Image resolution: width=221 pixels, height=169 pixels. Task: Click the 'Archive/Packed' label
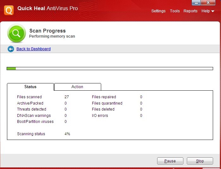[30, 103]
